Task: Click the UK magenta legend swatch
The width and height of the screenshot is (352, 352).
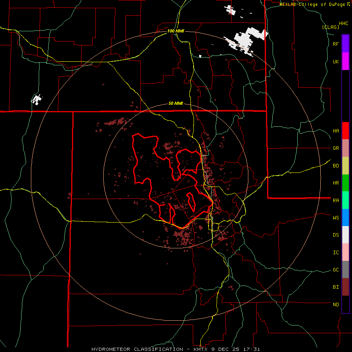Action: [x=345, y=61]
